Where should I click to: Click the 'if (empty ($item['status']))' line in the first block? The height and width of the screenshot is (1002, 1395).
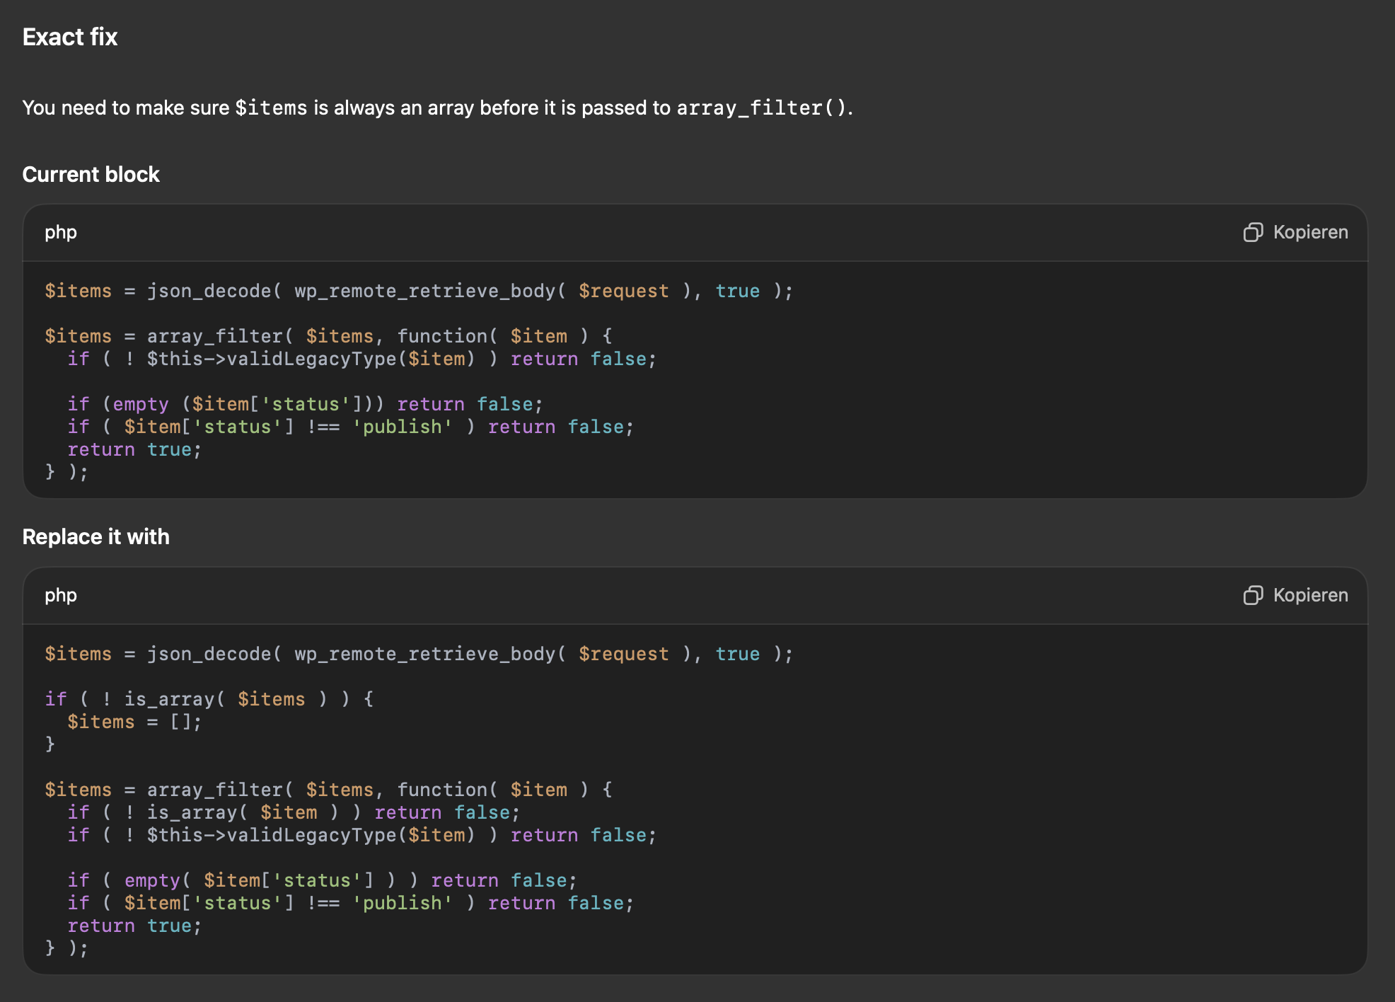(304, 404)
